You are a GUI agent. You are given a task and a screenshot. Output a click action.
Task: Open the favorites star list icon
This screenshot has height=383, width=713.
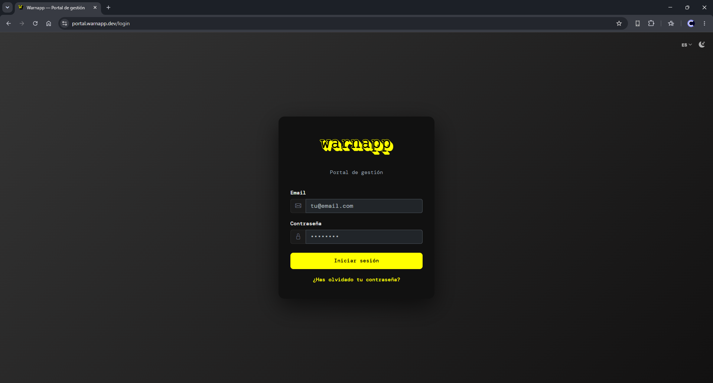(671, 23)
